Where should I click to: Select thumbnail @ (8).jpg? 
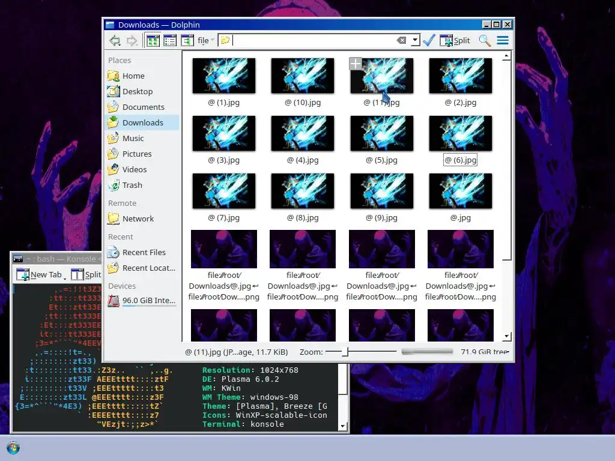(x=303, y=191)
